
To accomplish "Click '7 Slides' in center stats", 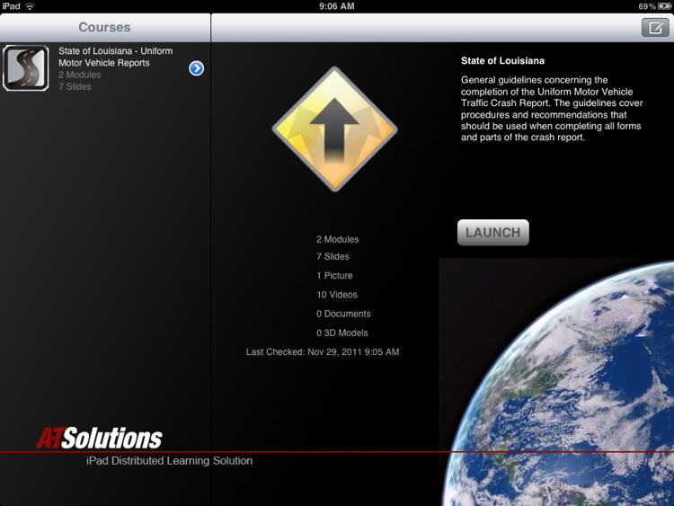I will 333,257.
